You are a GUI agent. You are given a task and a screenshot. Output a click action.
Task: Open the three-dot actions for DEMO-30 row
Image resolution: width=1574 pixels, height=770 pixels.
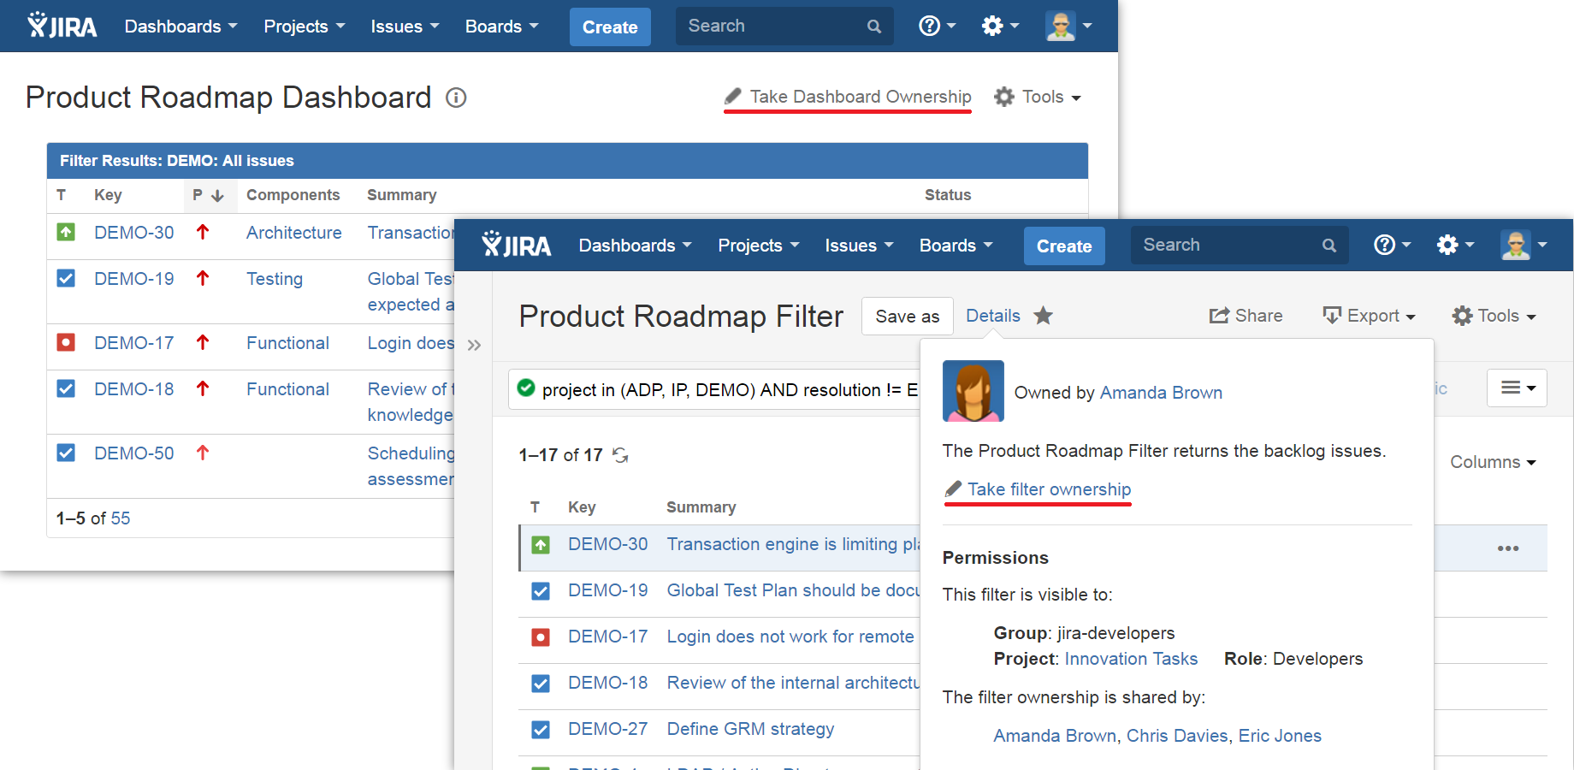coord(1508,548)
